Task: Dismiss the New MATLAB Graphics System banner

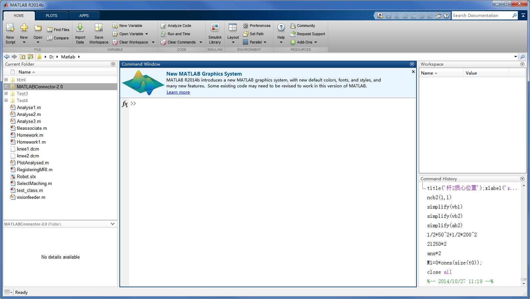Action: (x=413, y=72)
